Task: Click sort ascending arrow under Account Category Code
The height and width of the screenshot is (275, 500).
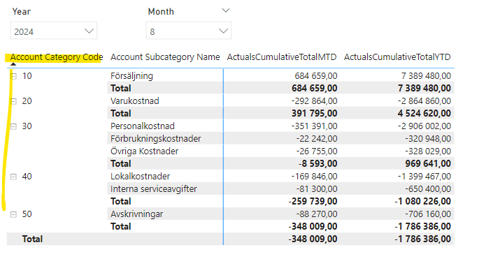Action: (13, 64)
